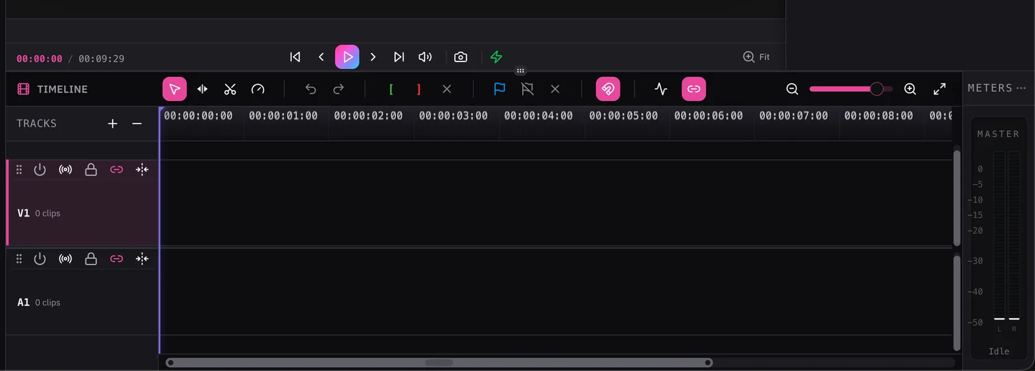Undo the last action
Screen dimensions: 1035x371
[310, 89]
